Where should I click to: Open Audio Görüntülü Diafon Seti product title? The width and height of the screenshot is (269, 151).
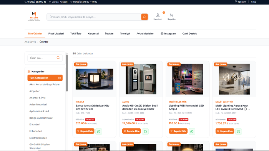click(x=140, y=107)
